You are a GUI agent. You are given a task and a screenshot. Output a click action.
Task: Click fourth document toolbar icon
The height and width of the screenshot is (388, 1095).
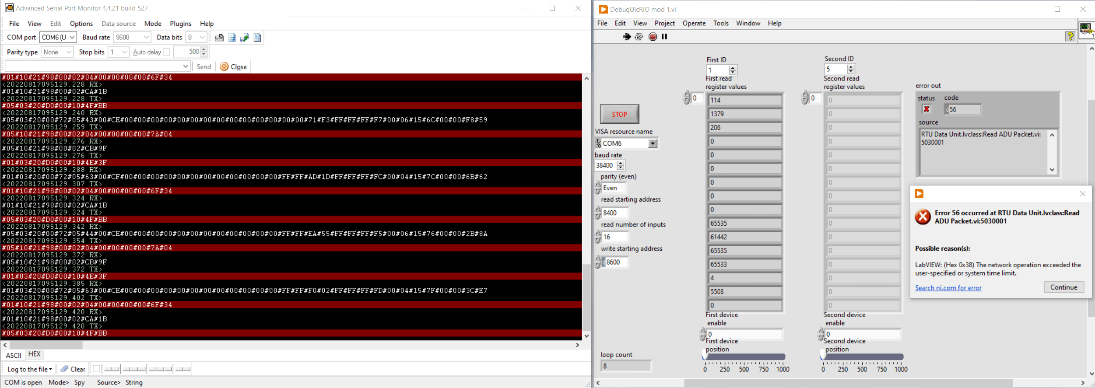pyautogui.click(x=257, y=38)
